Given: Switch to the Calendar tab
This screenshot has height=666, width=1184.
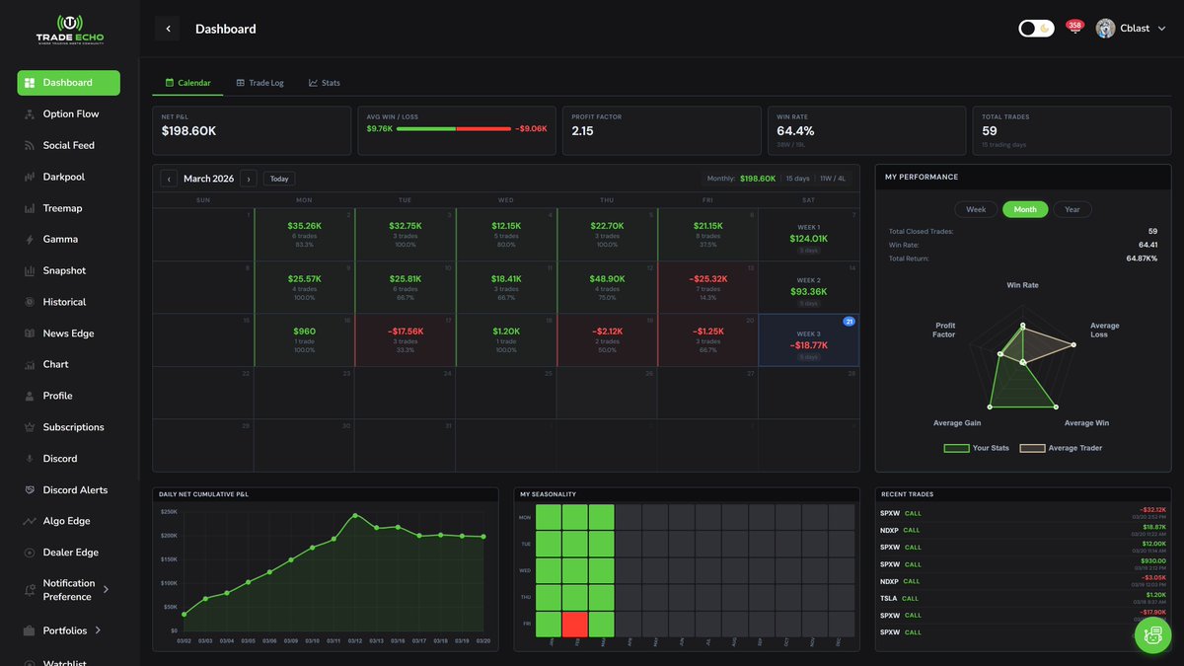Looking at the screenshot, I should [187, 83].
